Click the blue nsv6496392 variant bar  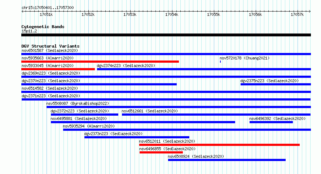coord(271,122)
